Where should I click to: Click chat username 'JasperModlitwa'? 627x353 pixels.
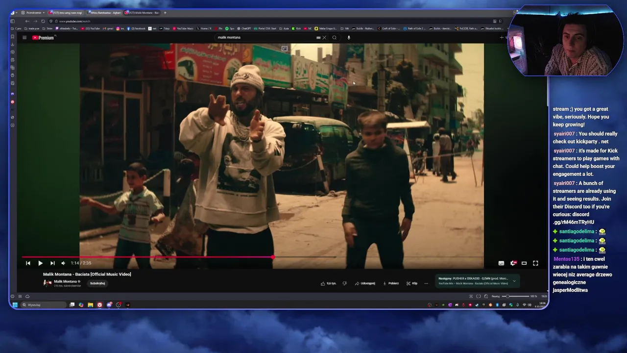coord(570,290)
